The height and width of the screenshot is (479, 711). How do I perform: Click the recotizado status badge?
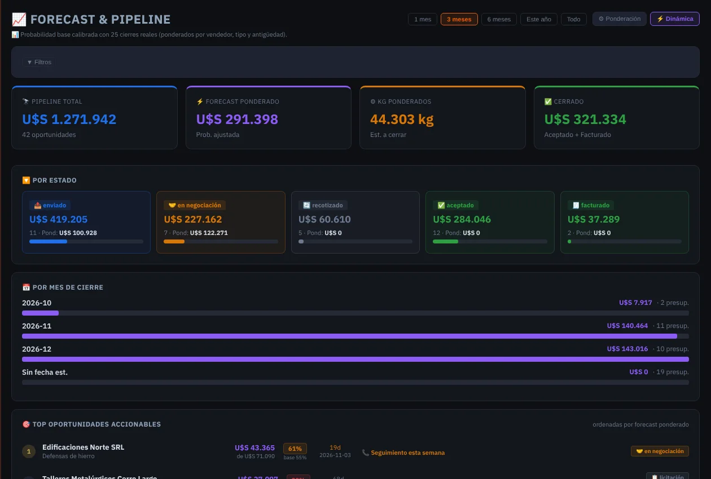click(x=323, y=206)
